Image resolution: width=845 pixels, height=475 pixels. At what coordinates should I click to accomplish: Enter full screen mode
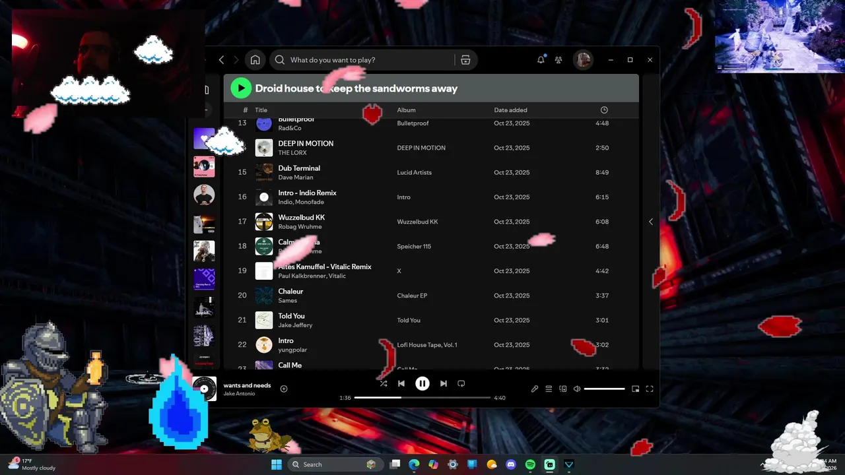pyautogui.click(x=650, y=389)
